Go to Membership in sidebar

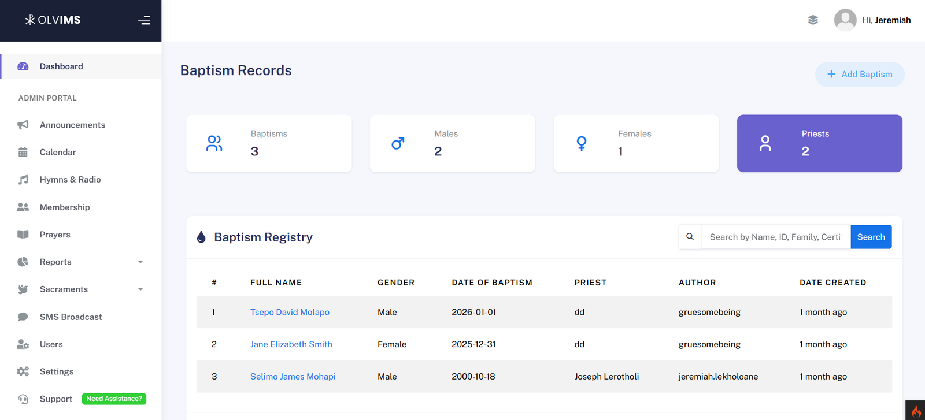(65, 207)
